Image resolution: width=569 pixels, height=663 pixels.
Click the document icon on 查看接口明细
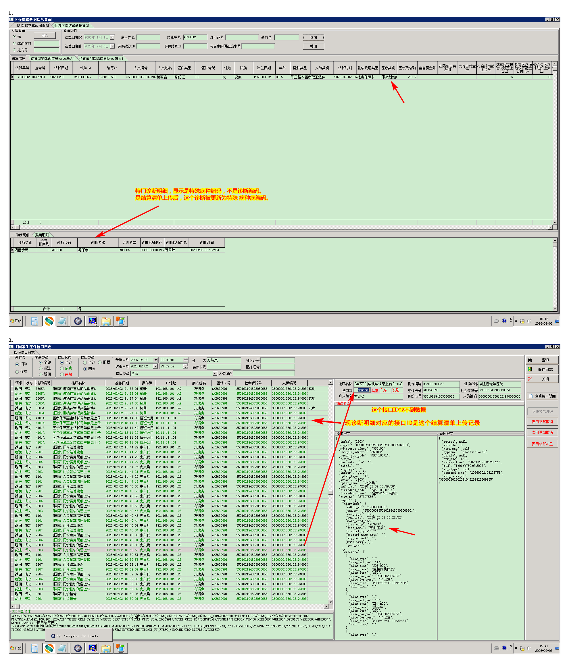coord(531,396)
